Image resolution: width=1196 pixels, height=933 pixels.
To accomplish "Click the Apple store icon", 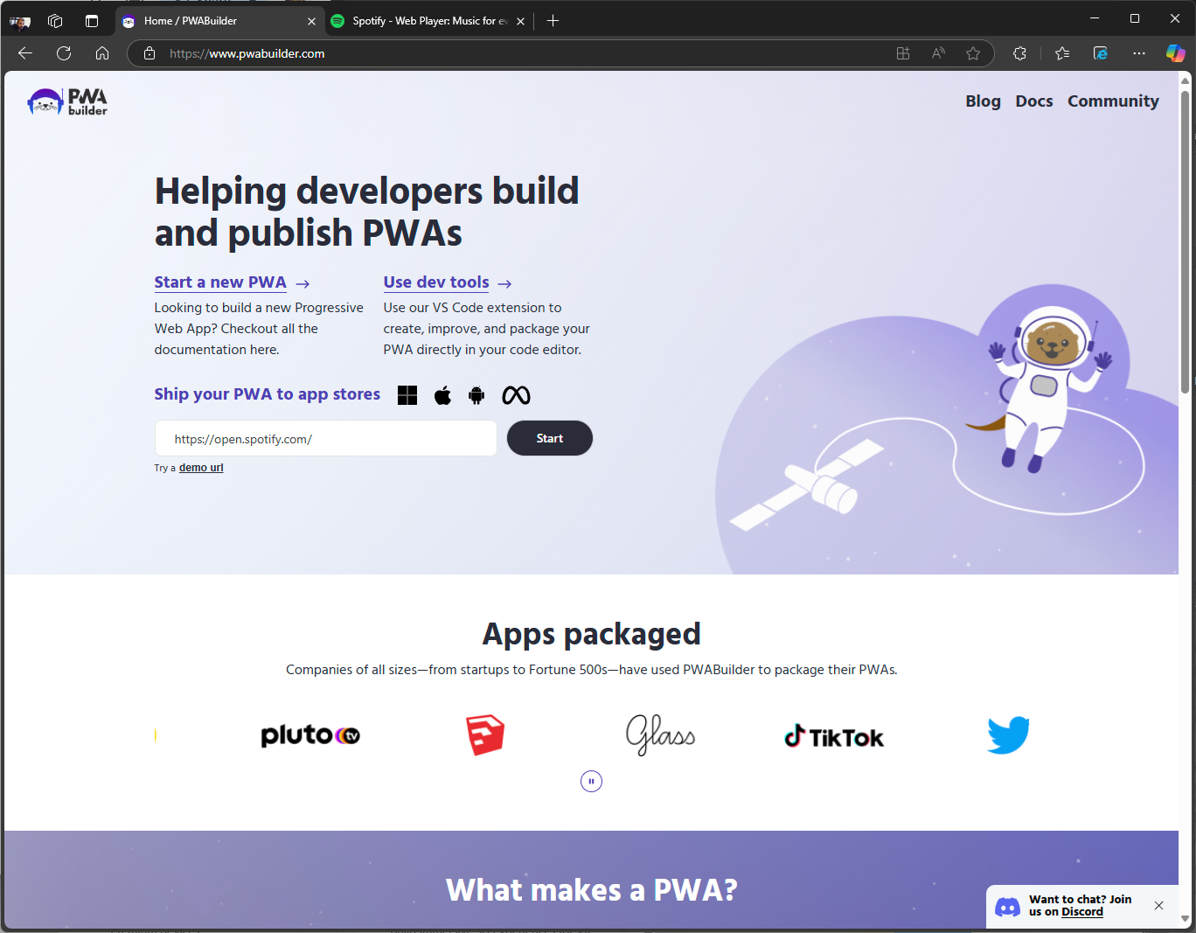I will 443,395.
